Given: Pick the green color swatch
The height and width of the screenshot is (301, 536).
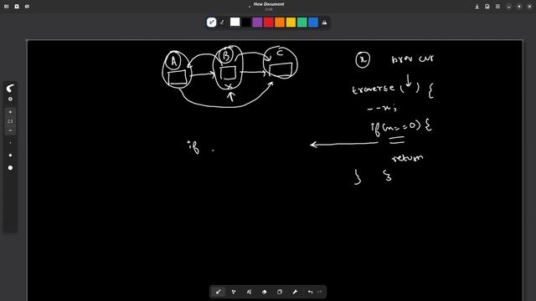Looking at the screenshot, I should tap(301, 23).
